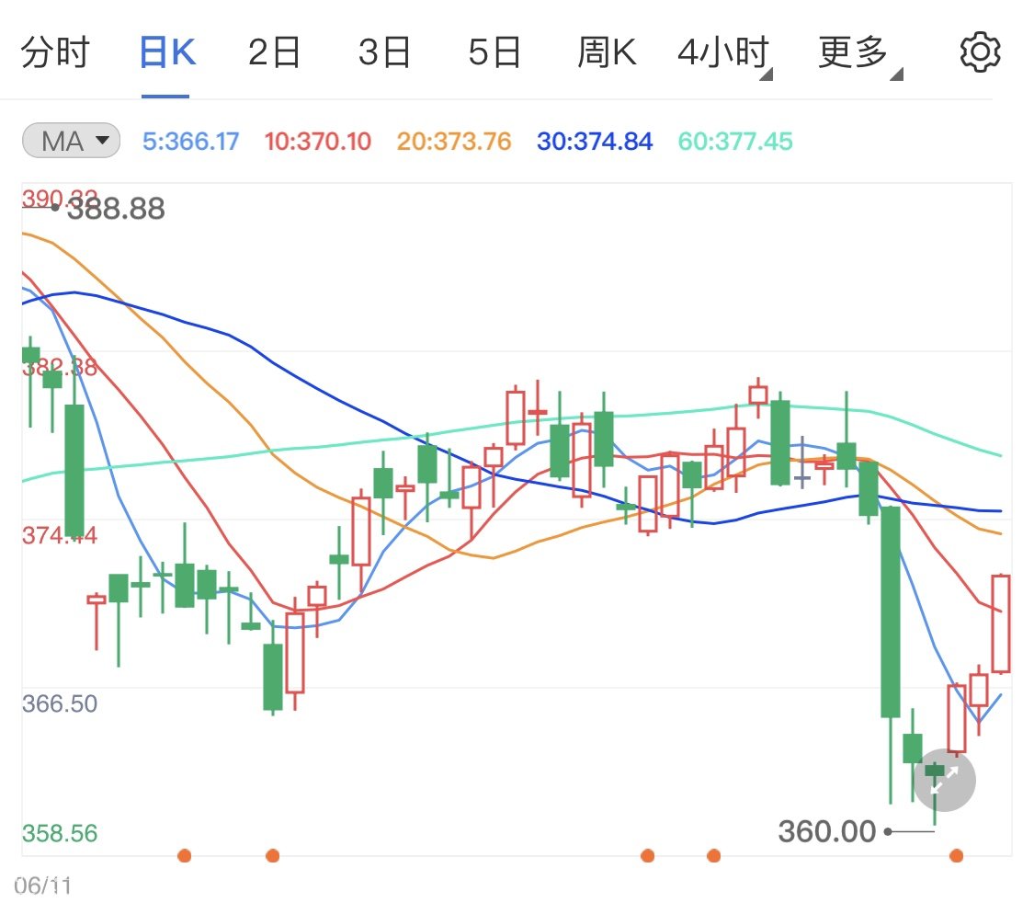Click the MA30 label 374.84
The width and height of the screenshot is (1034, 914).
click(x=595, y=142)
